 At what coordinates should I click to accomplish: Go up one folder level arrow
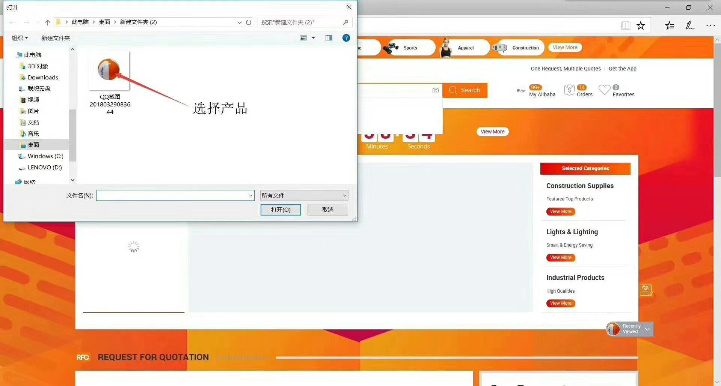tap(48, 22)
